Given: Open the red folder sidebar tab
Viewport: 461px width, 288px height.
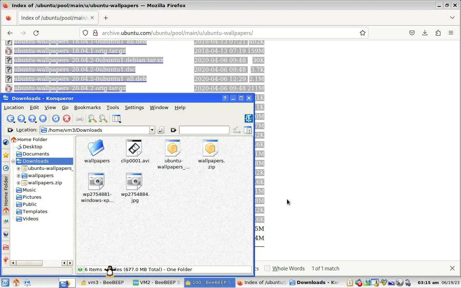Looking at the screenshot, I should coord(6,247).
